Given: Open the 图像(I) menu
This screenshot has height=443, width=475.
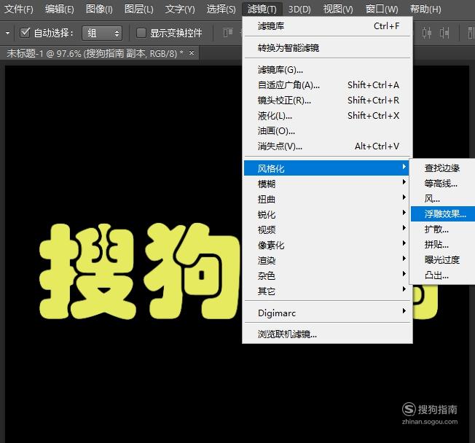Looking at the screenshot, I should 99,9.
